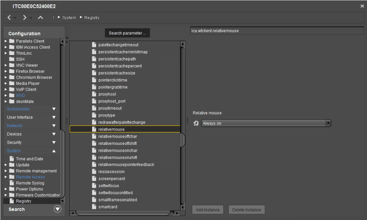Collapse the System section
367x220 pixels.
coord(54,151)
